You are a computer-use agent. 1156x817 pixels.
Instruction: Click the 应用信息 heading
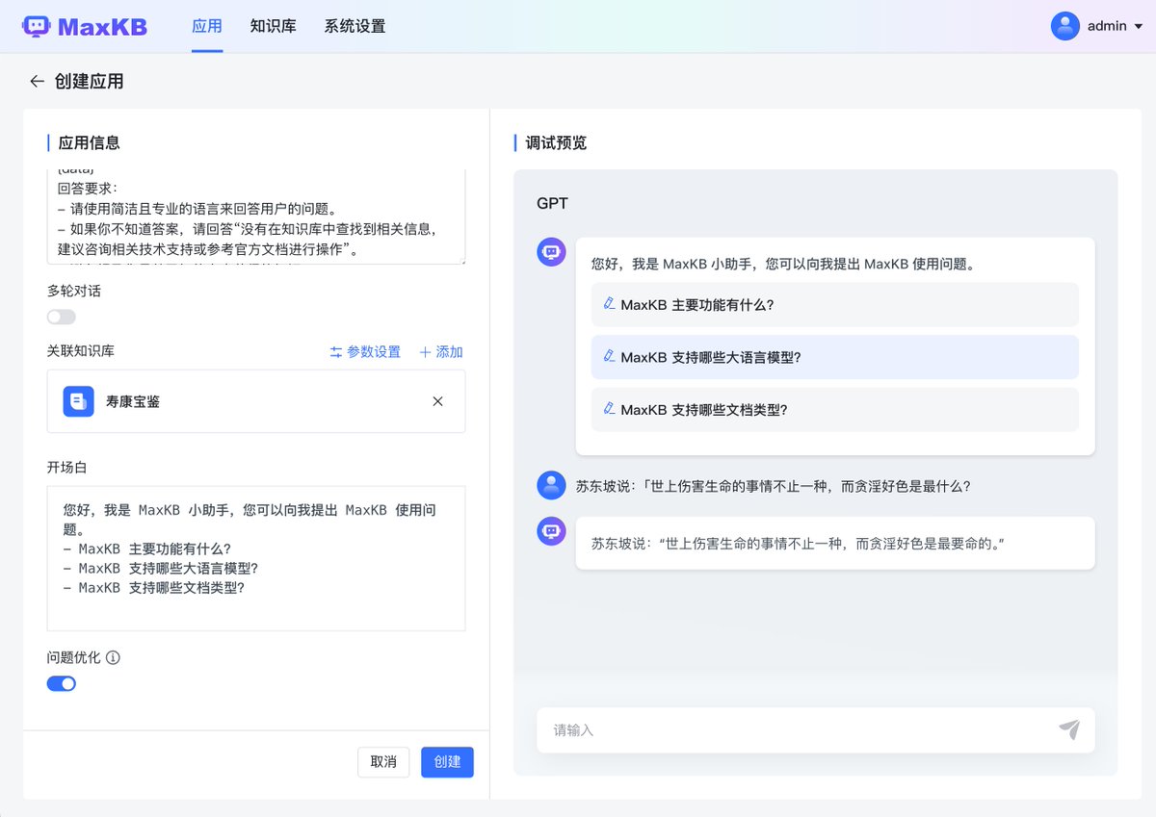(90, 143)
